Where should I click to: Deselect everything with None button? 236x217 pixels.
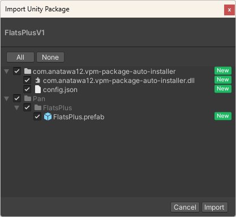click(x=50, y=57)
